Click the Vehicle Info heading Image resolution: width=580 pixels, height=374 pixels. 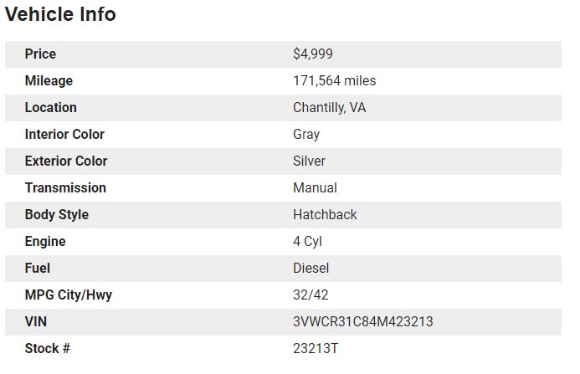click(x=60, y=14)
